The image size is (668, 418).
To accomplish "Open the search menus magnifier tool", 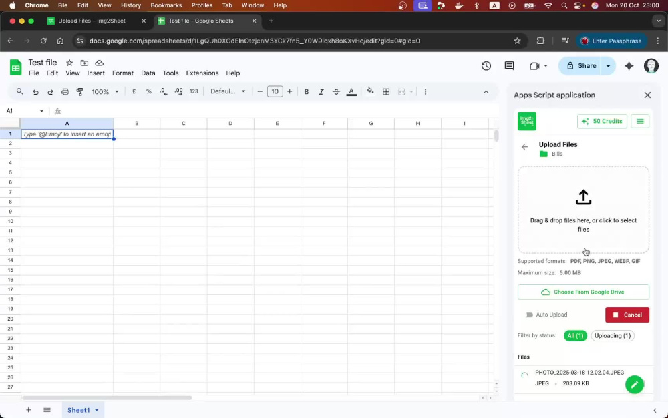I will (19, 91).
